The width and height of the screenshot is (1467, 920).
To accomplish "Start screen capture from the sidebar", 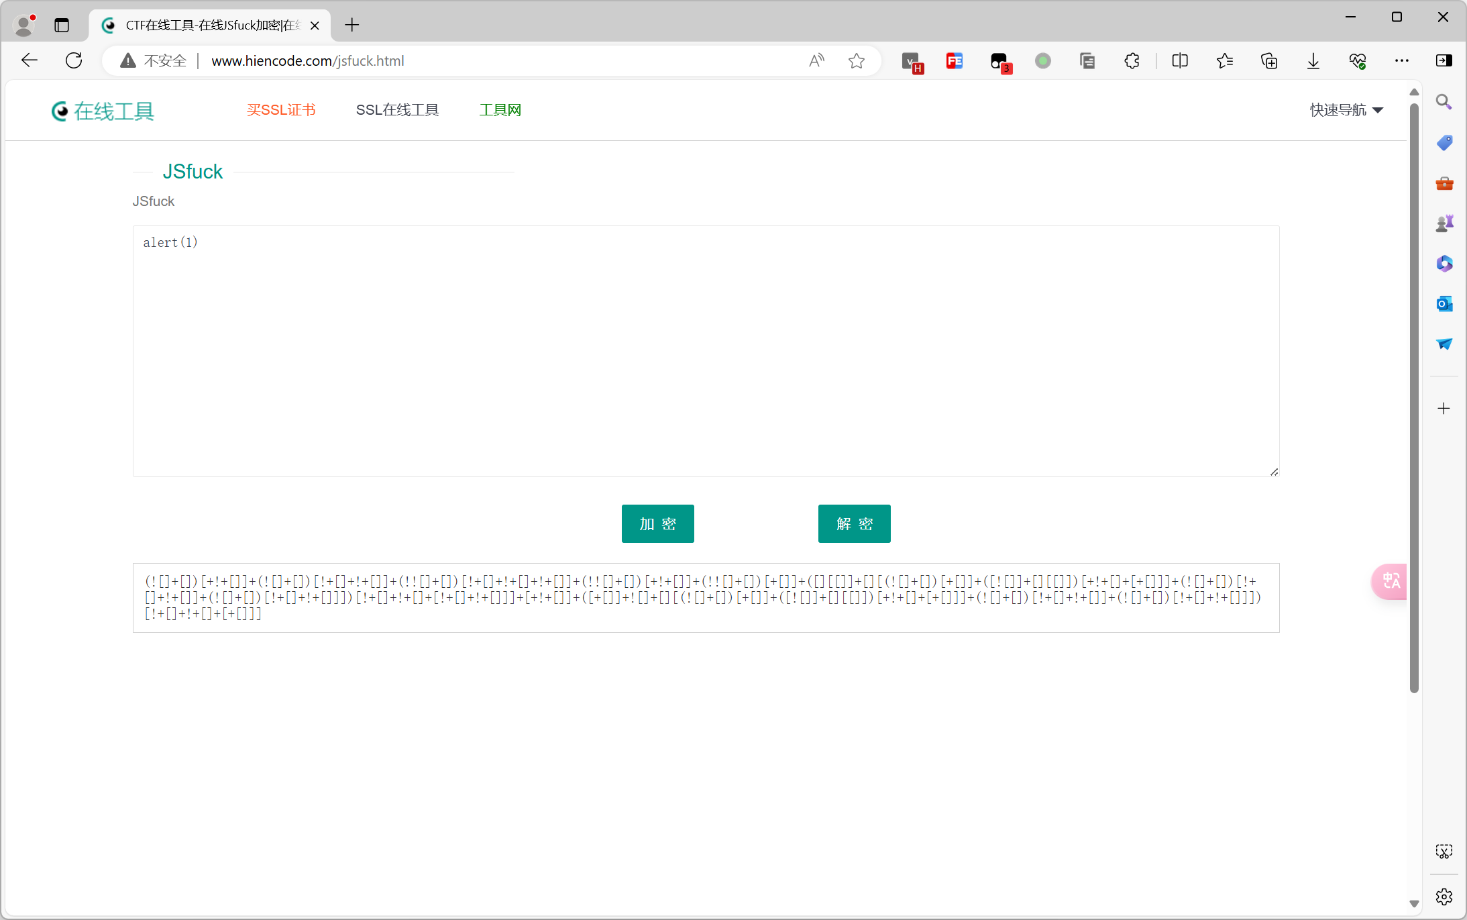I will click(x=1444, y=851).
